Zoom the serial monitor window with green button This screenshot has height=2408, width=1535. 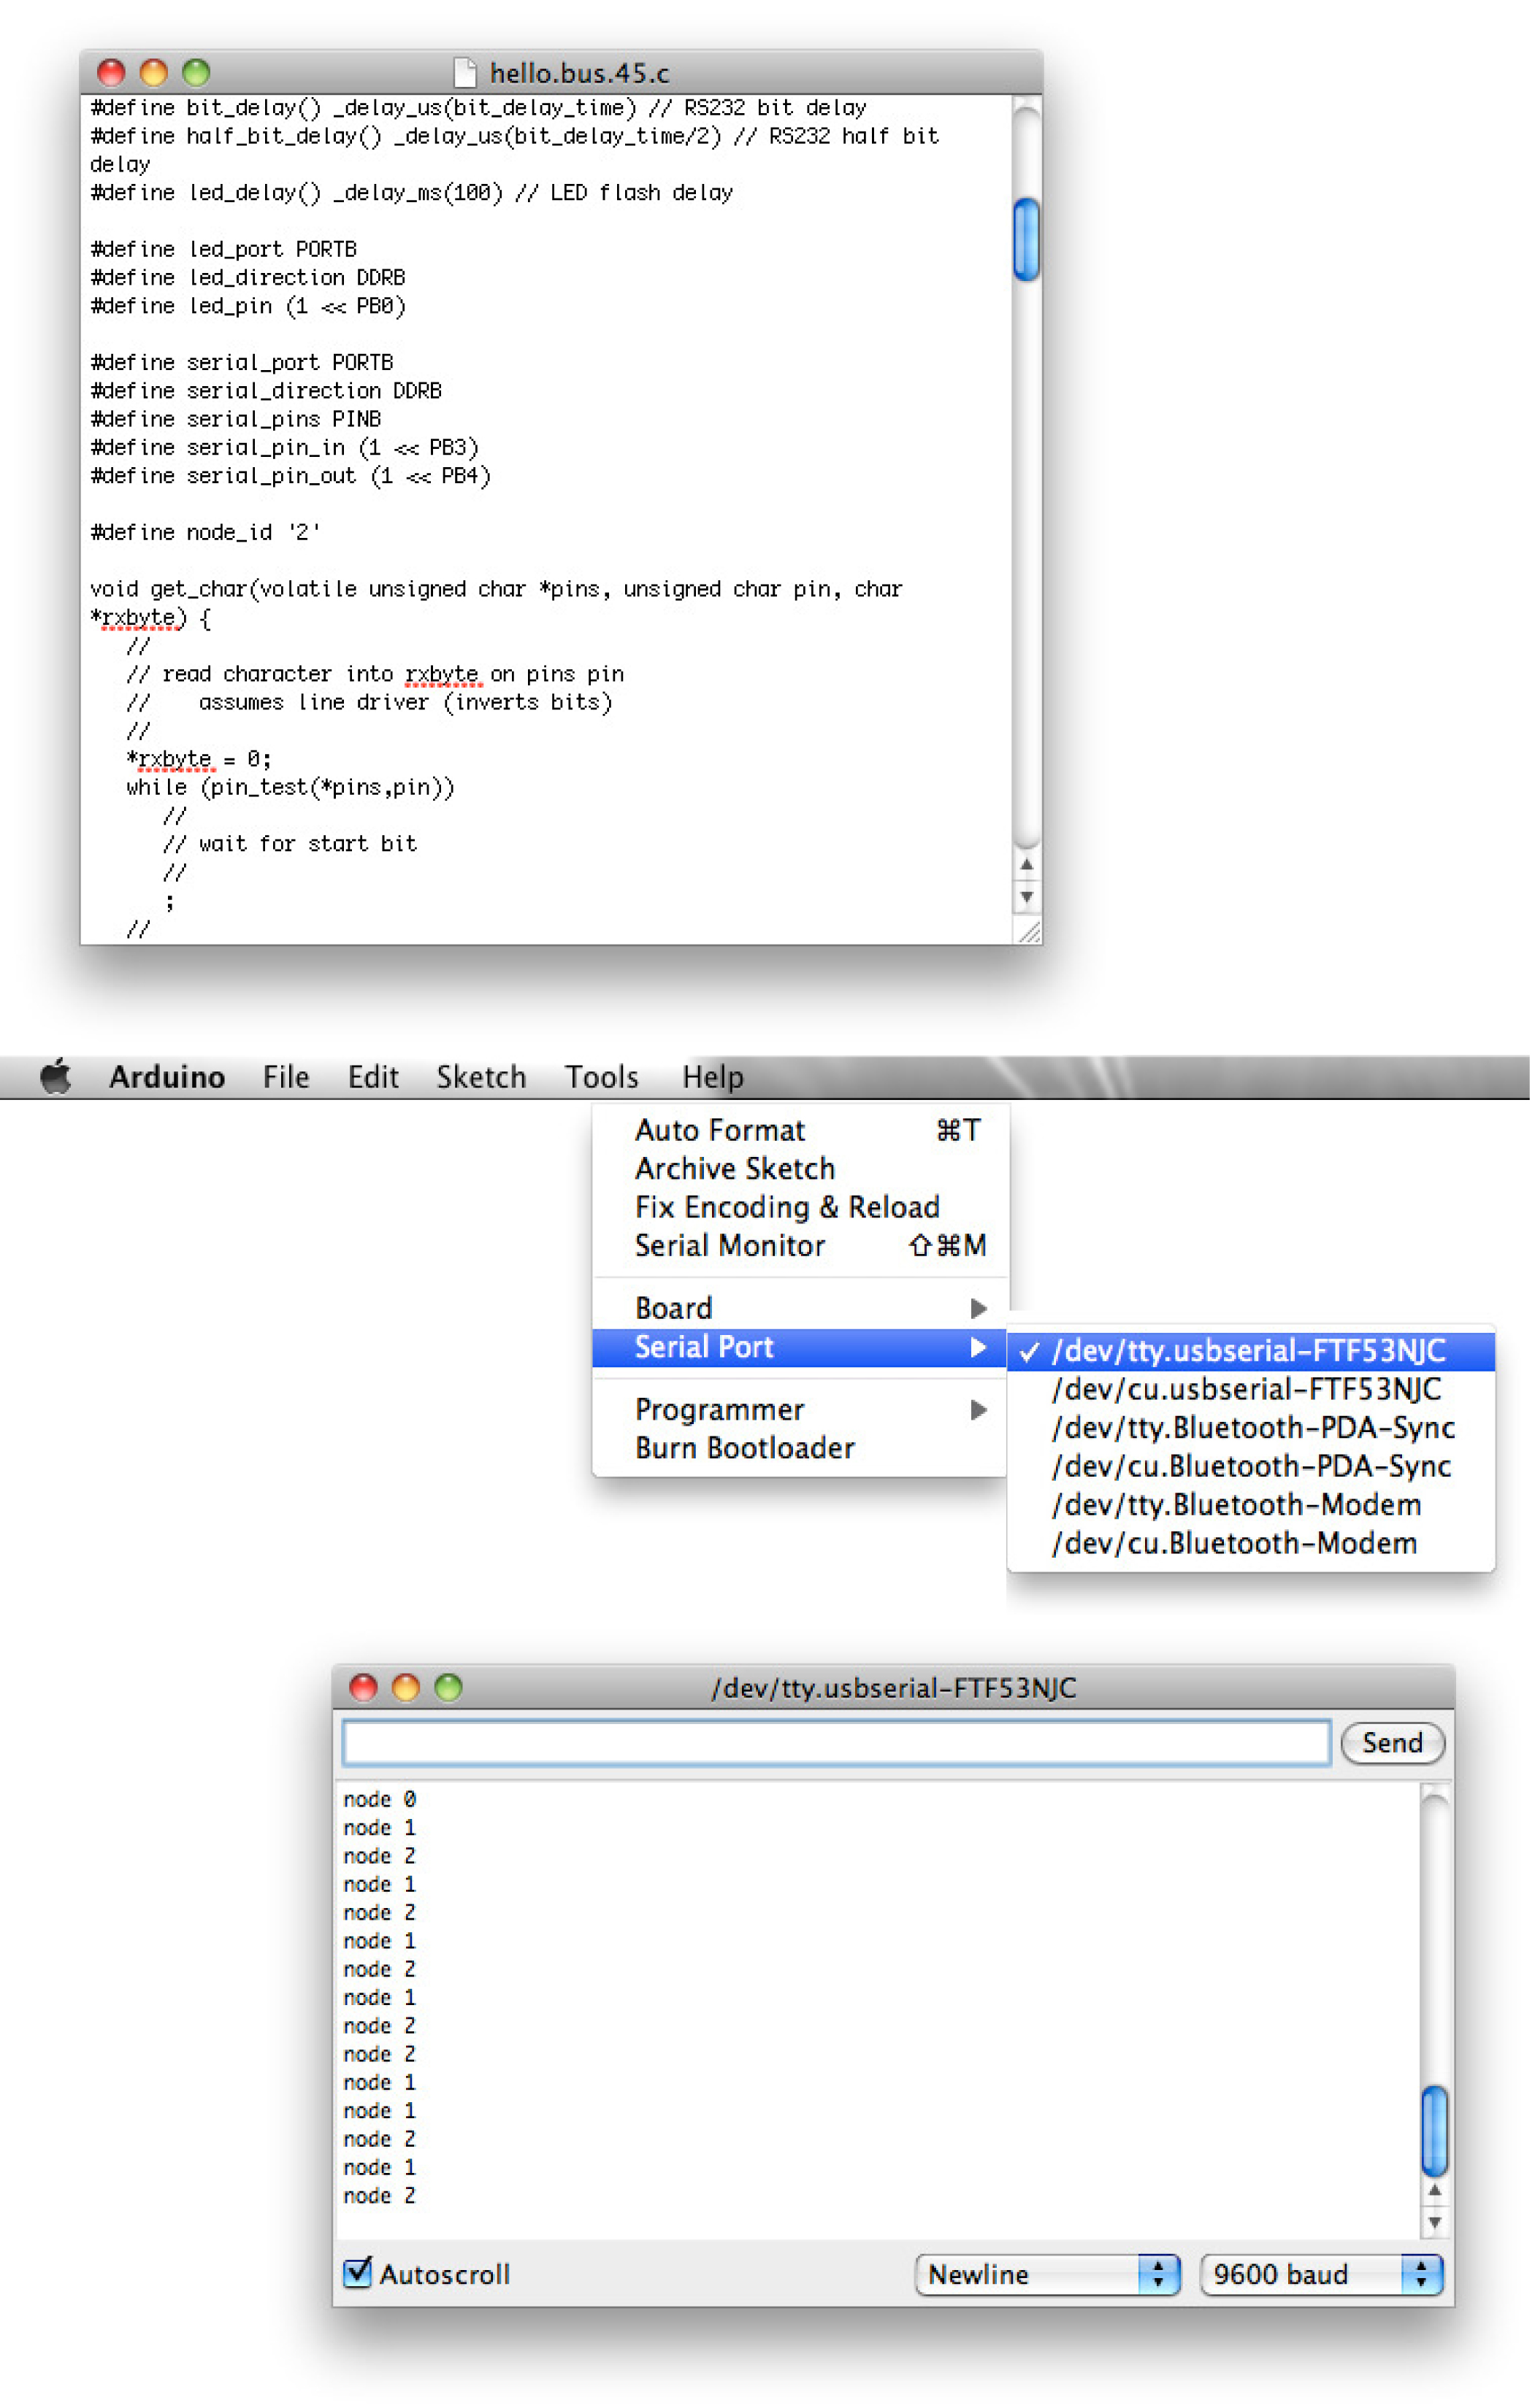pos(449,1690)
